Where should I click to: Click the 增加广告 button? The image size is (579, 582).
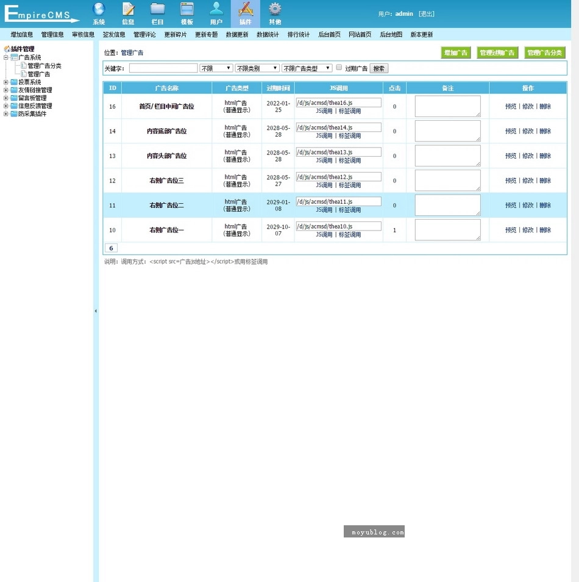coord(456,53)
